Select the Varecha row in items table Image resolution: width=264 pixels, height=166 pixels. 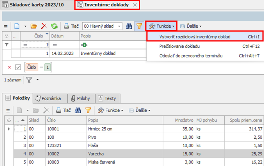coord(95,154)
